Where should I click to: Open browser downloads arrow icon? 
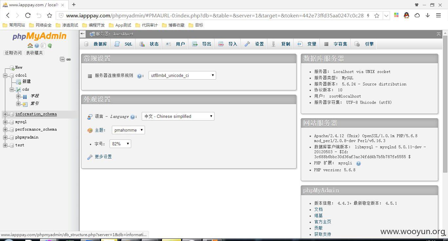(428, 15)
